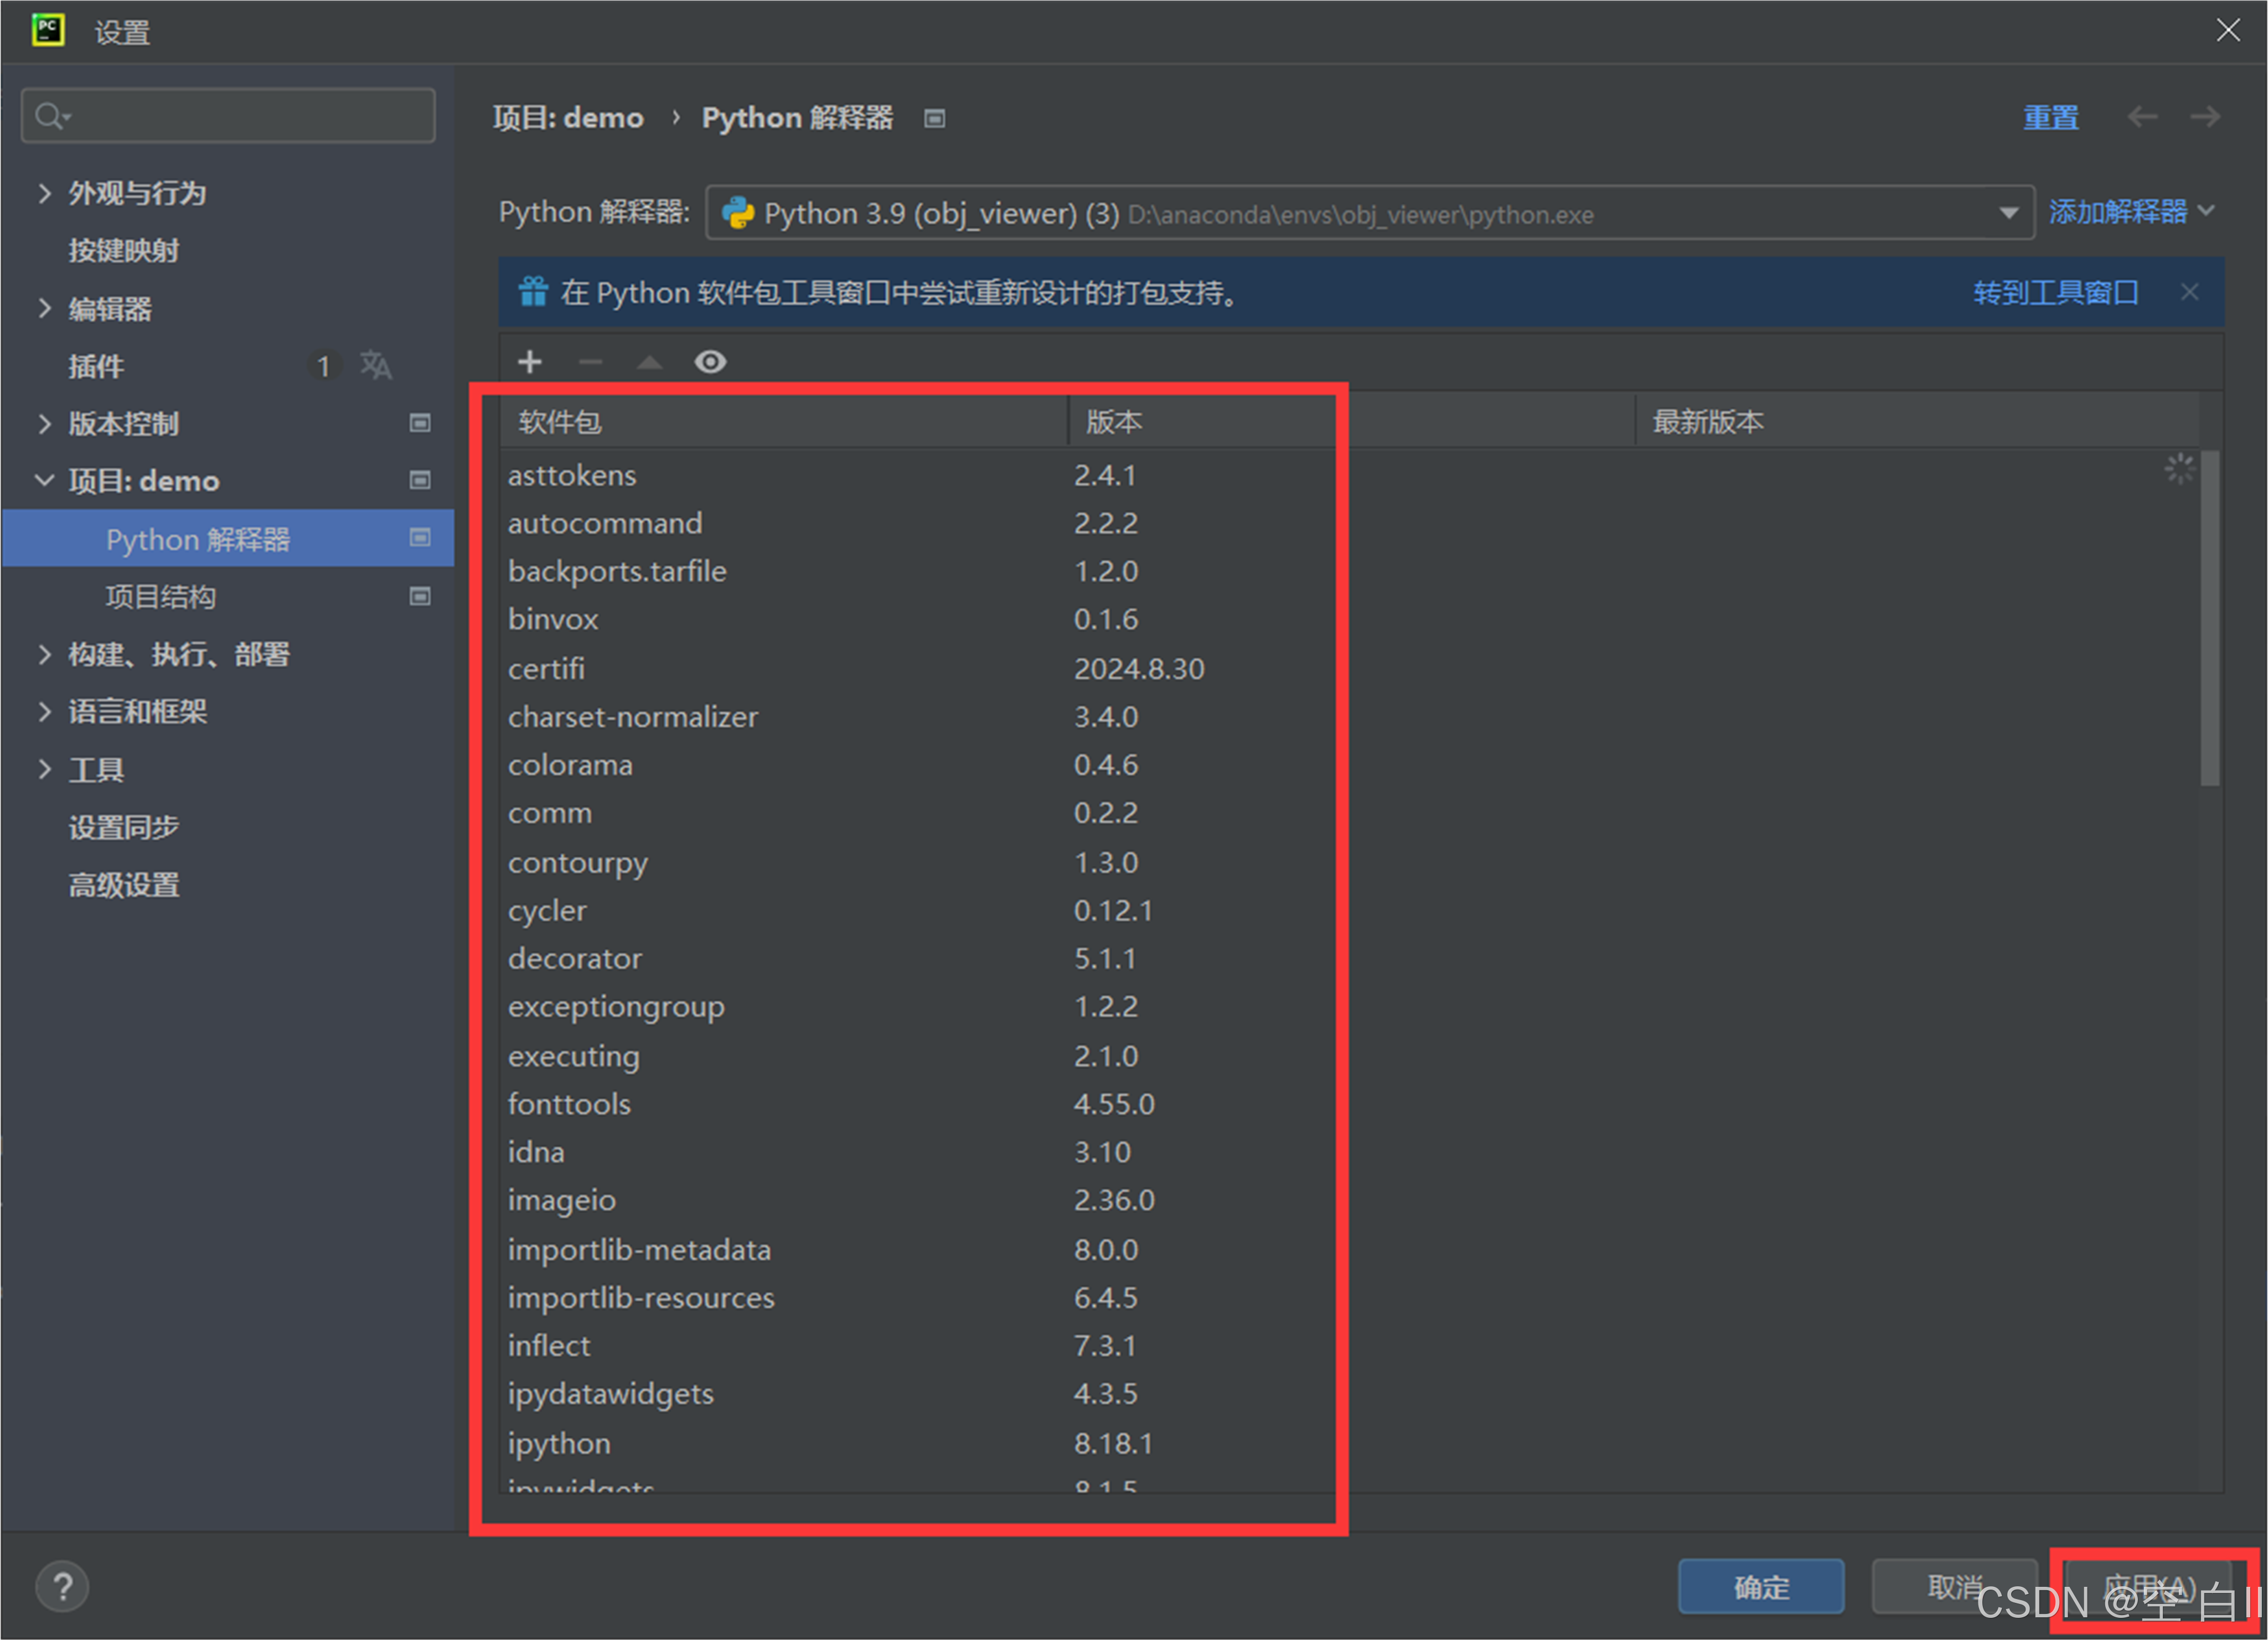
Task: Collapse the 项目: demo tree node
Action: coord(44,481)
